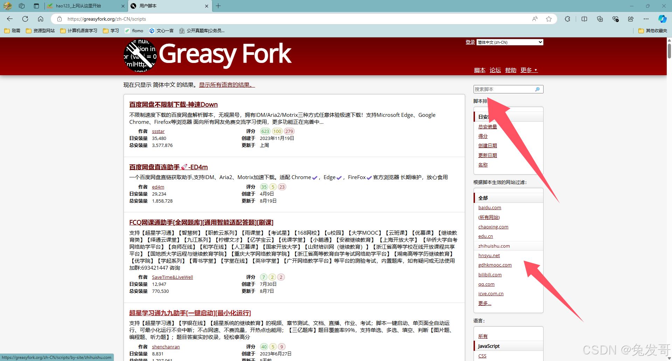Open the tab actions menu icon

pos(36,6)
